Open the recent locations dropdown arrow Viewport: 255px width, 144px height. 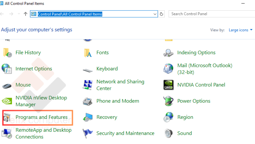click(19, 14)
